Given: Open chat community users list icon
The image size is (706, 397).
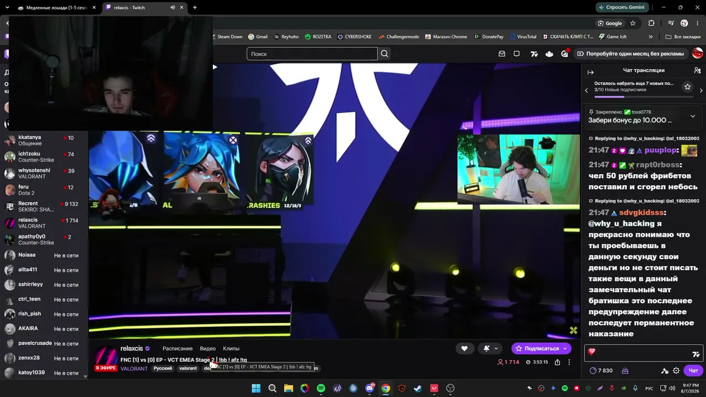Looking at the screenshot, I should (x=697, y=71).
